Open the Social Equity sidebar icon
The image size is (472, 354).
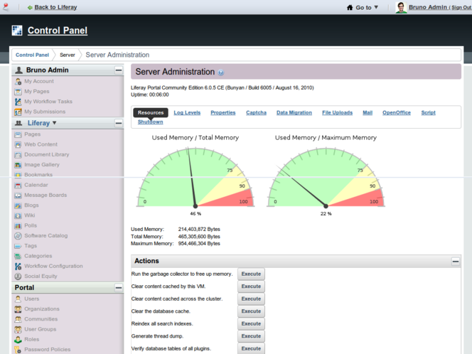18,276
